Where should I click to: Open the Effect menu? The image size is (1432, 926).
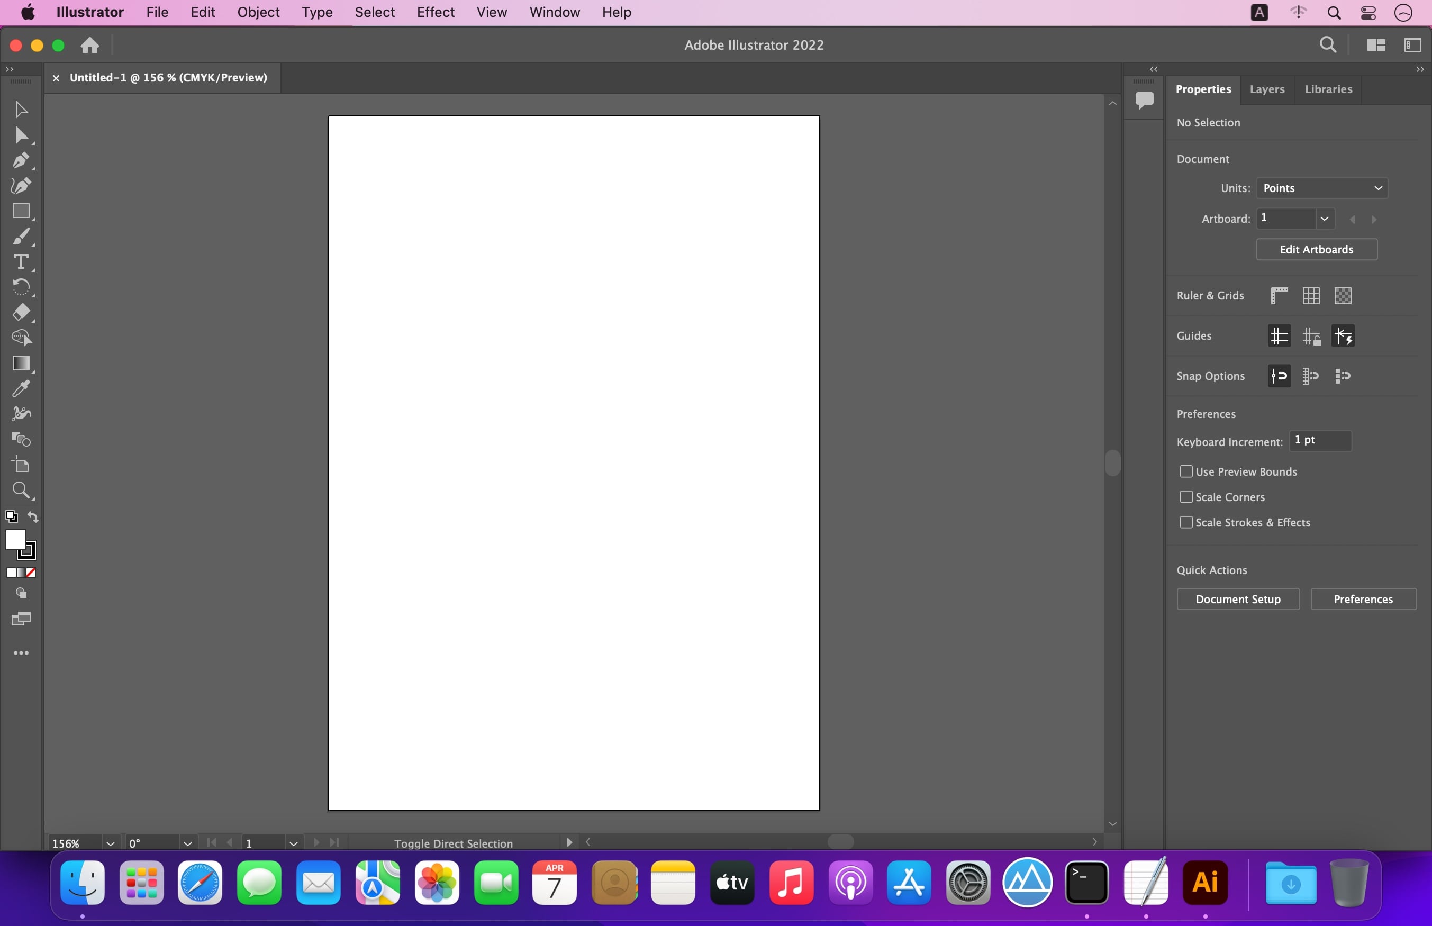[434, 12]
